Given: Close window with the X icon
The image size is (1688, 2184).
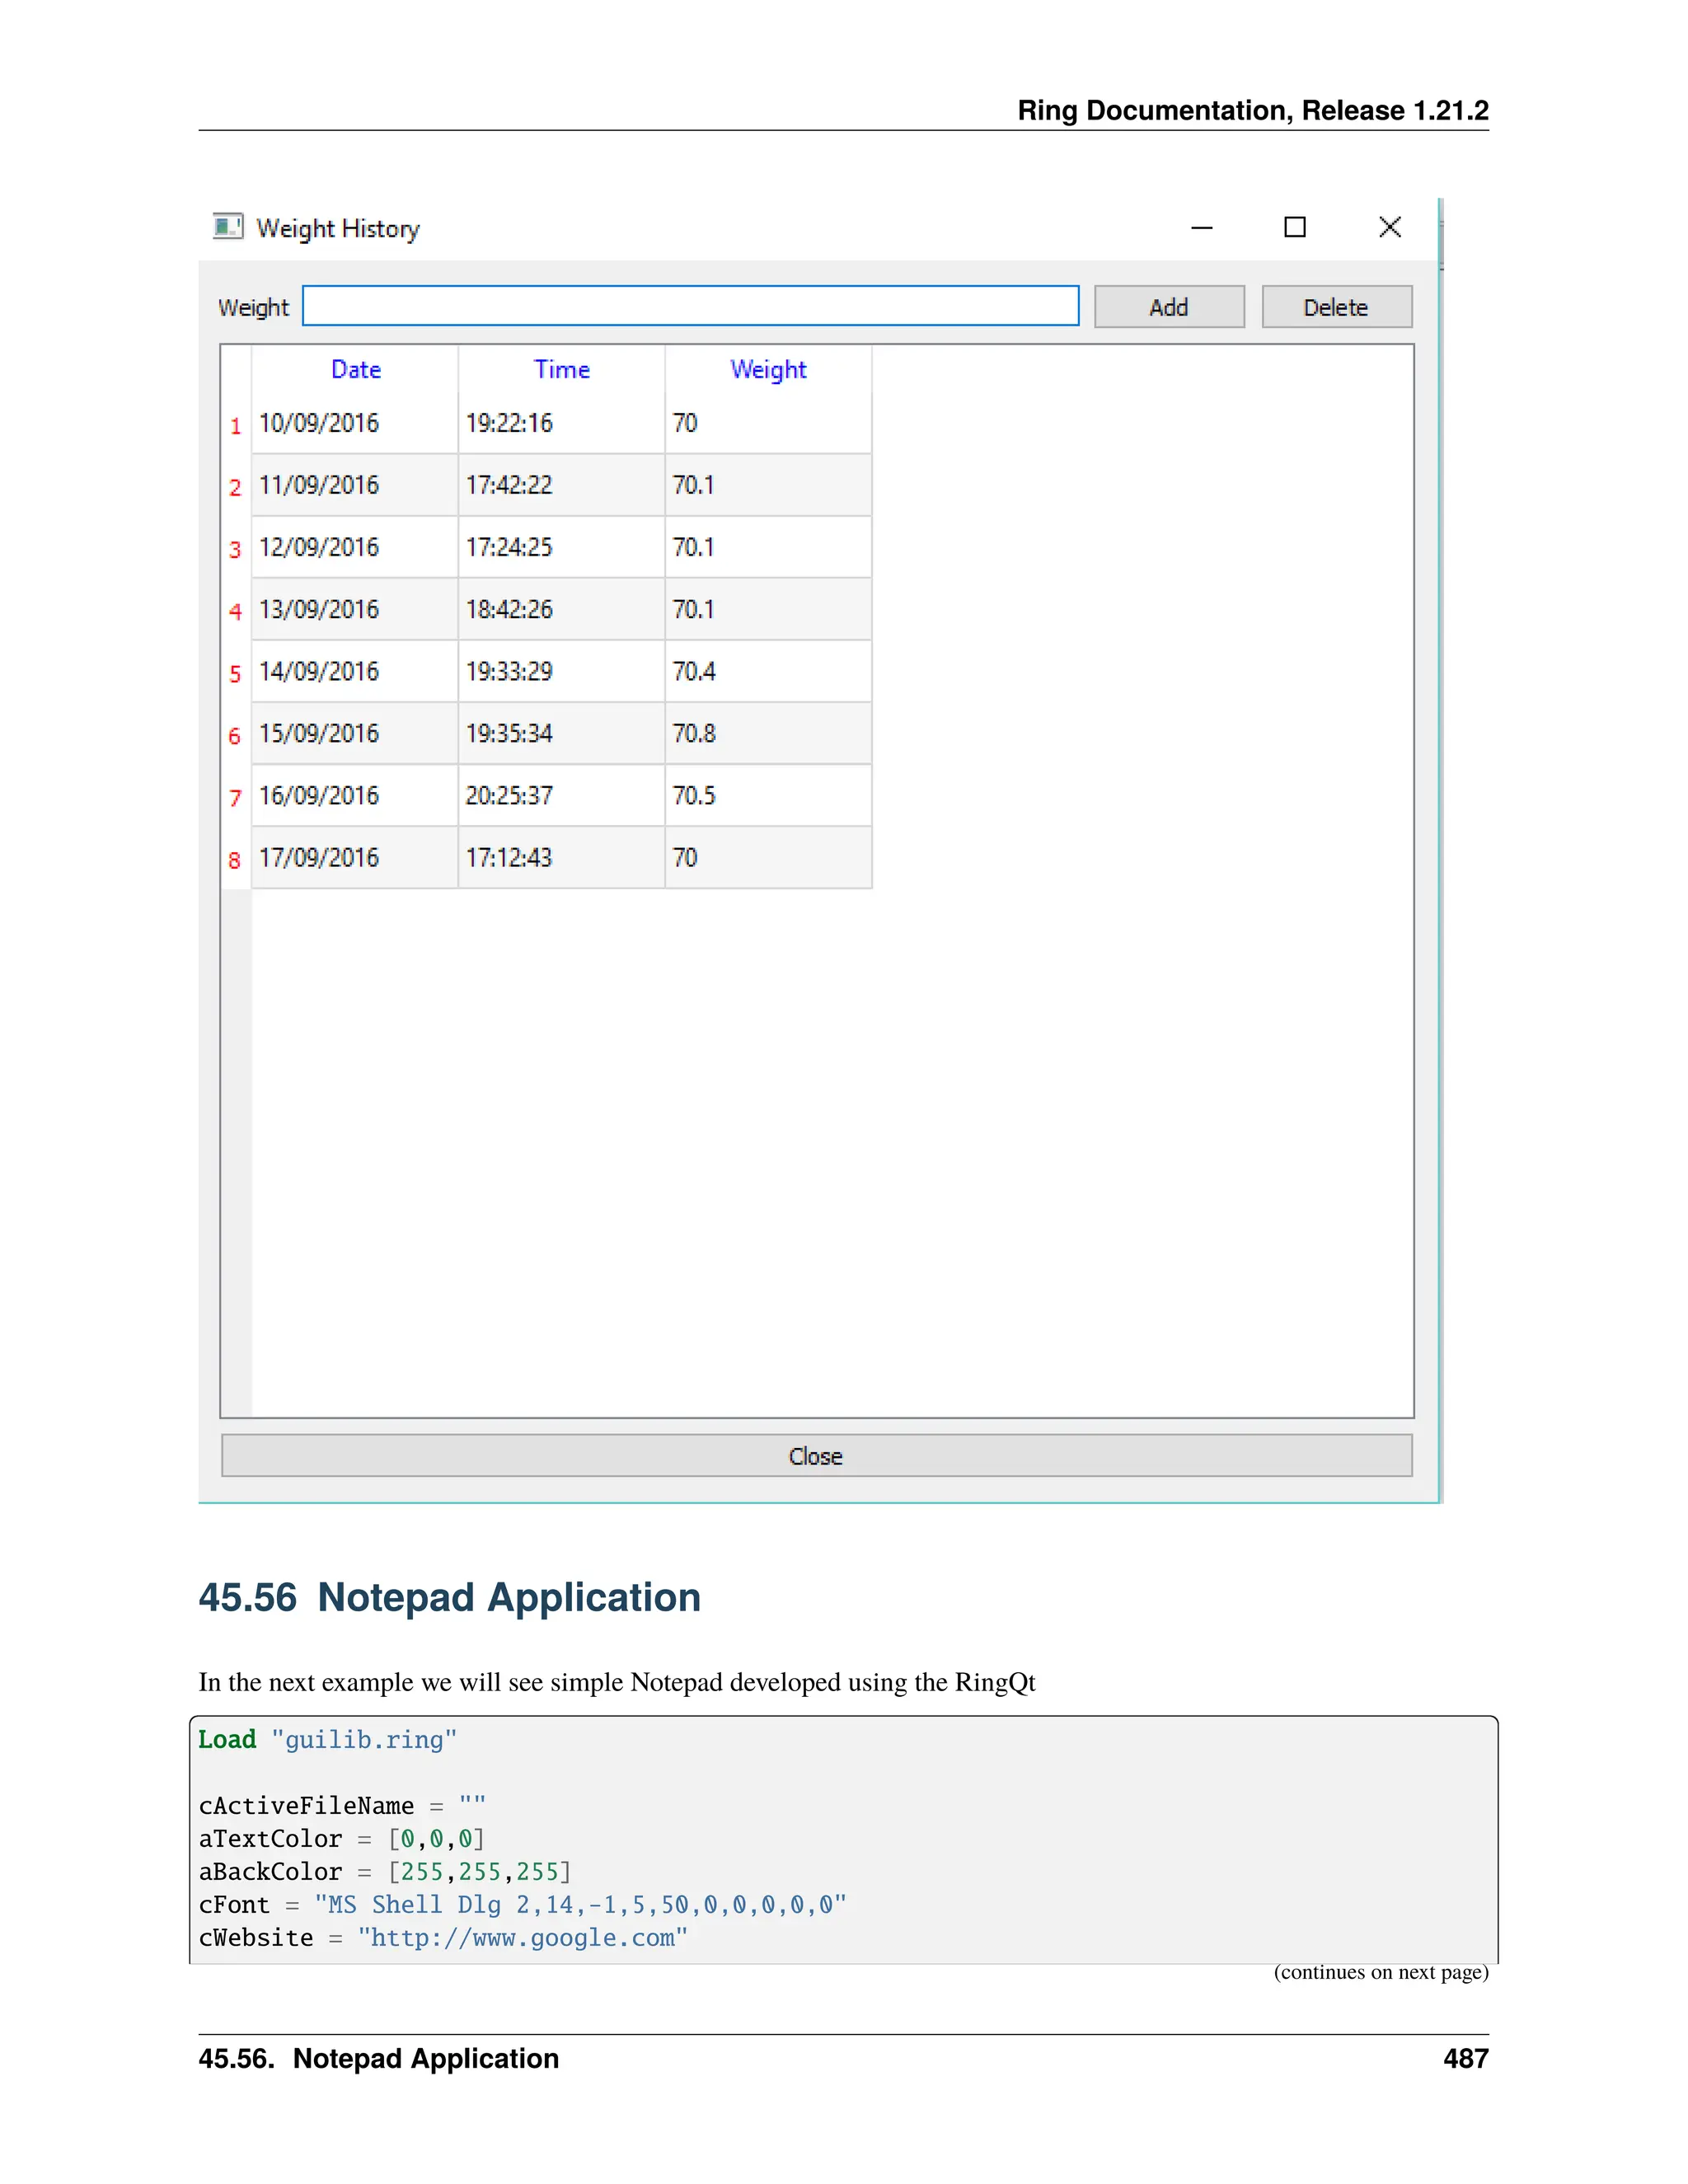Looking at the screenshot, I should (1389, 228).
